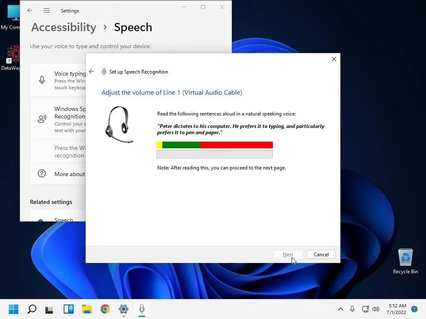Go back in the Speech Recognition wizard
Screen dimensions: 426x319
point(92,71)
